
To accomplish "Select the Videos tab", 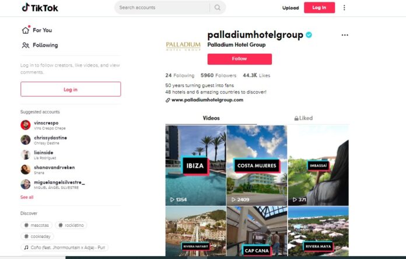I will (211, 118).
